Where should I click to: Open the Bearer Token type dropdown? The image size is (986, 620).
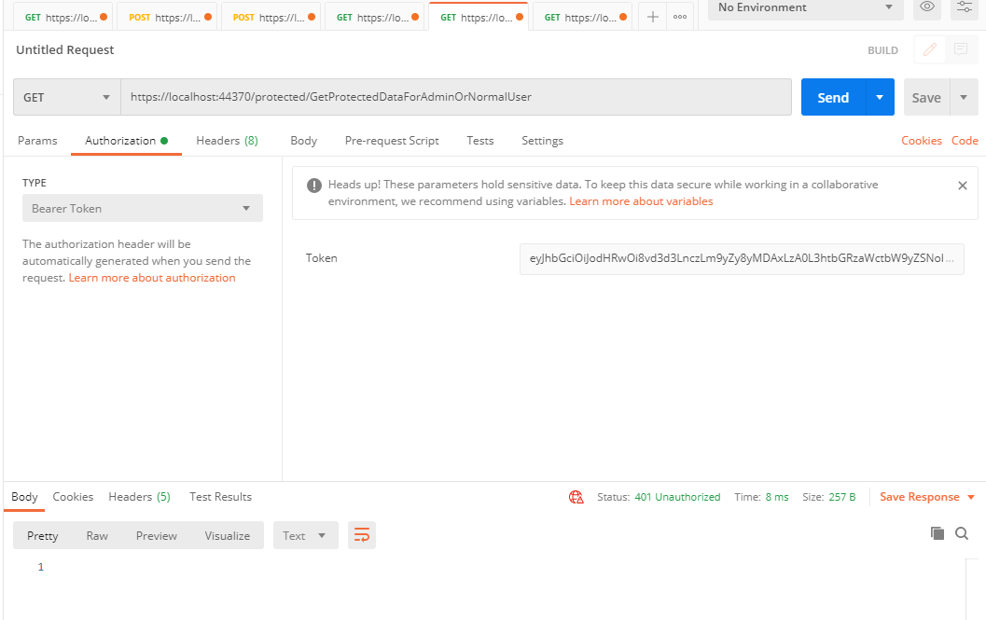click(x=142, y=208)
